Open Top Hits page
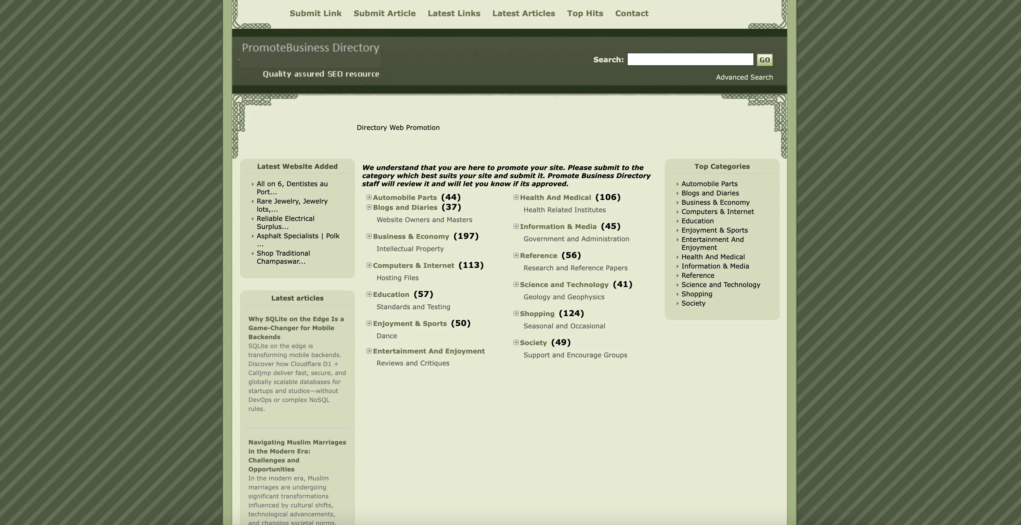1021x525 pixels. point(585,13)
